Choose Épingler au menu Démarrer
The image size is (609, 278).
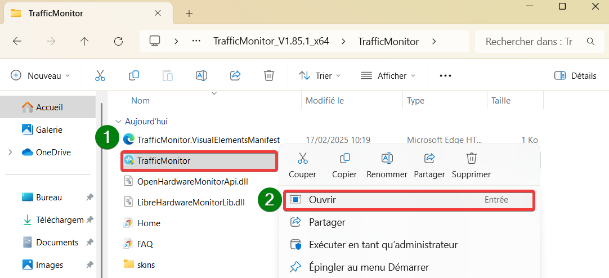[409, 267]
